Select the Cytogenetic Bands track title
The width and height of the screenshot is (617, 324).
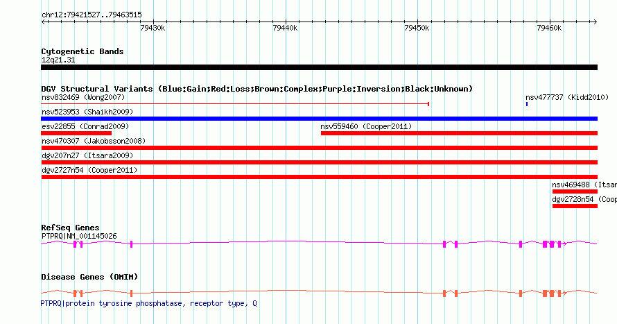(x=82, y=51)
